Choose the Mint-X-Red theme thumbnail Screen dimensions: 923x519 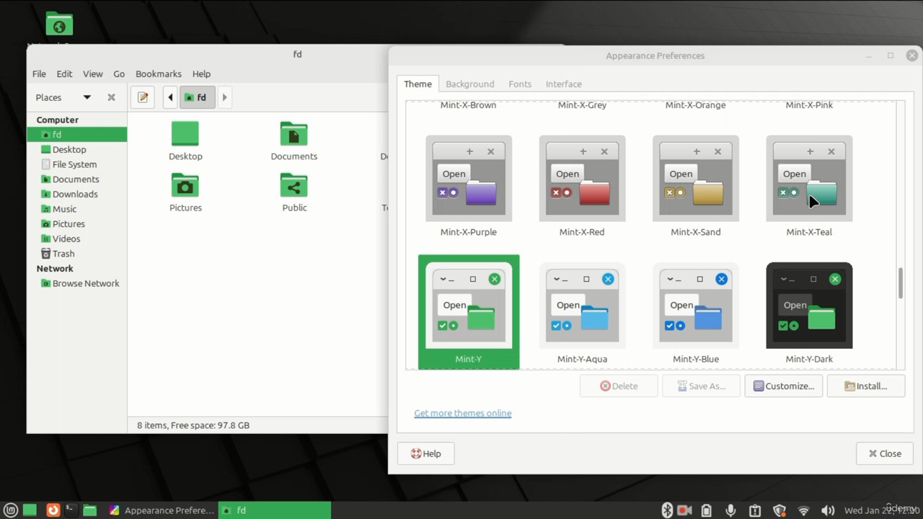(582, 179)
